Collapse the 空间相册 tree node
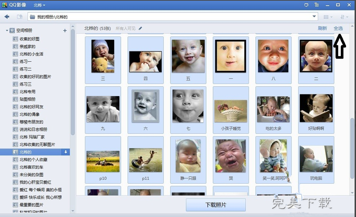The height and width of the screenshot is (217, 356). (x=7, y=31)
